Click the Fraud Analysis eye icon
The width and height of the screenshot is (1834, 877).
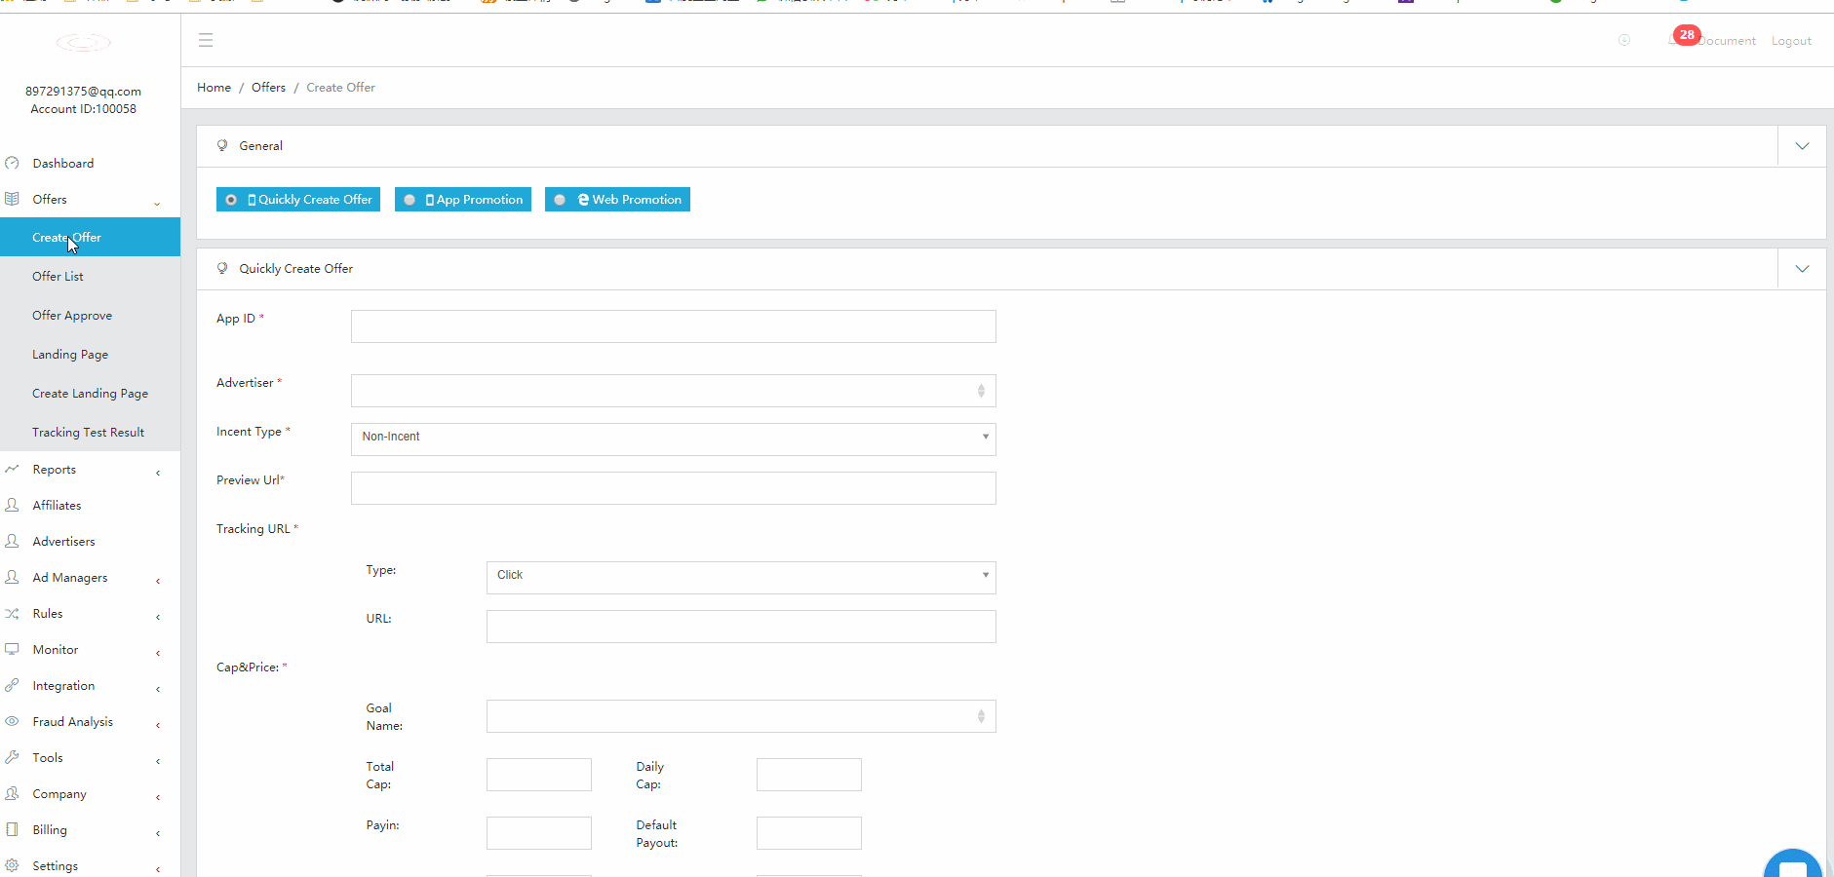coord(12,721)
